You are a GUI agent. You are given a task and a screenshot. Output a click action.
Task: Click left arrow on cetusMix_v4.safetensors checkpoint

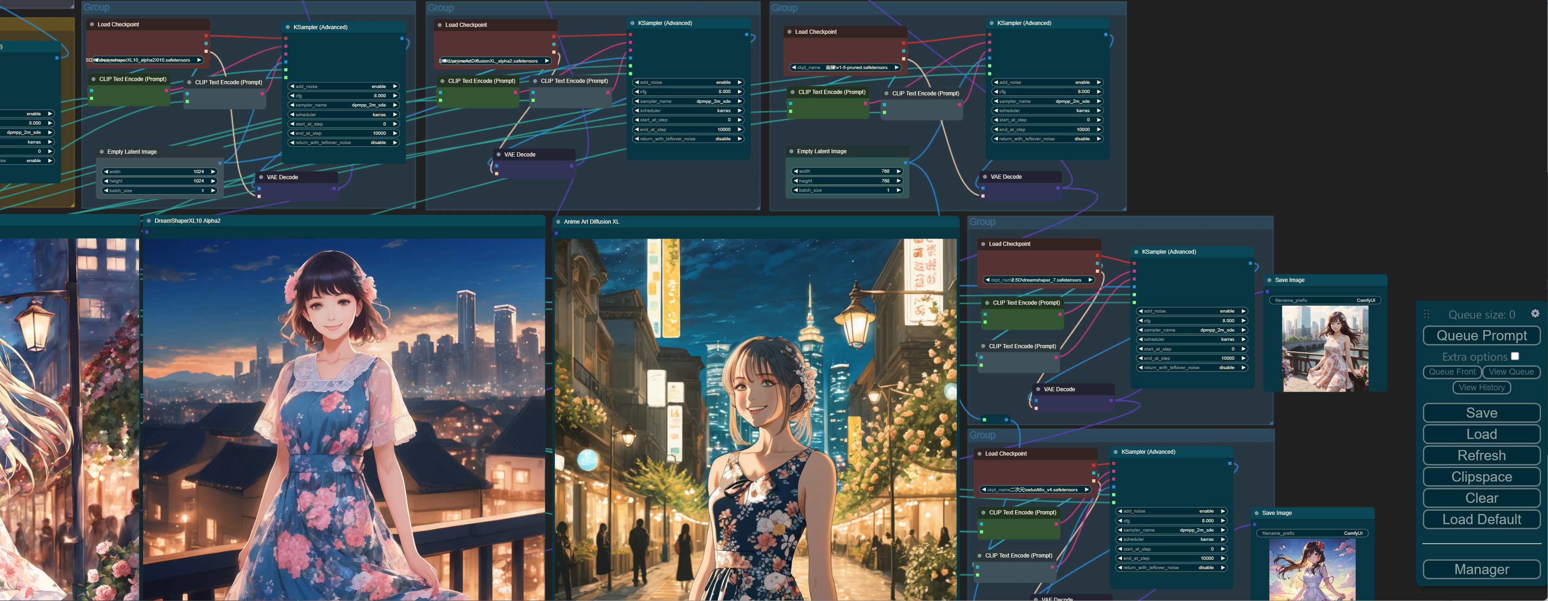[984, 490]
